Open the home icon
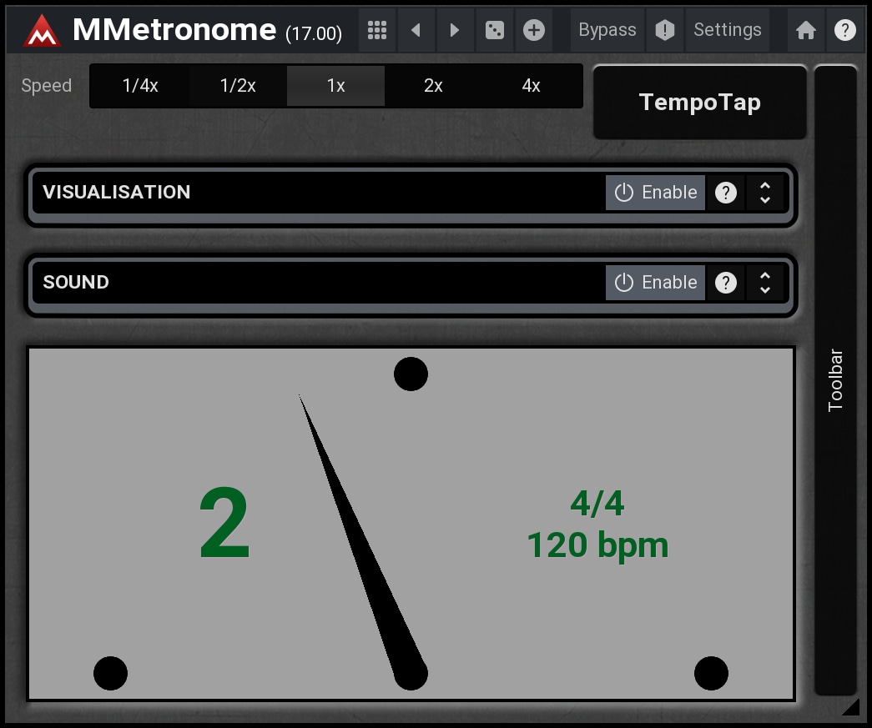This screenshot has width=872, height=728. tap(805, 31)
